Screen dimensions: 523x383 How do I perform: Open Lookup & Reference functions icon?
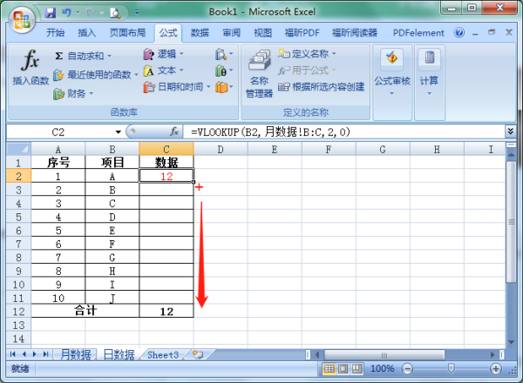coord(224,54)
